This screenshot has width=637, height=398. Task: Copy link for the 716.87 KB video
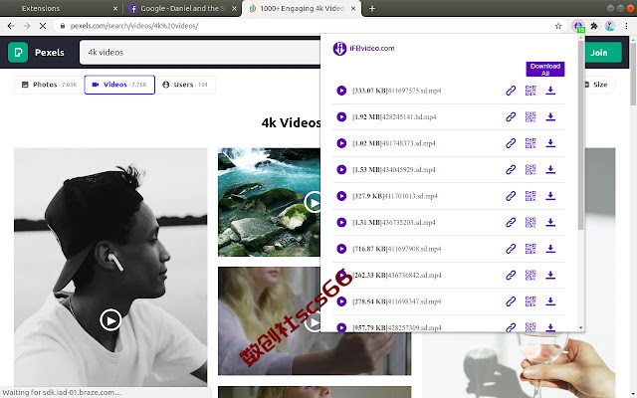tap(511, 249)
